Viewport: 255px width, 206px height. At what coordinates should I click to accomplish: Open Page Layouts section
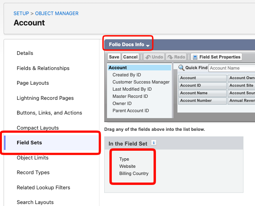pos(33,83)
